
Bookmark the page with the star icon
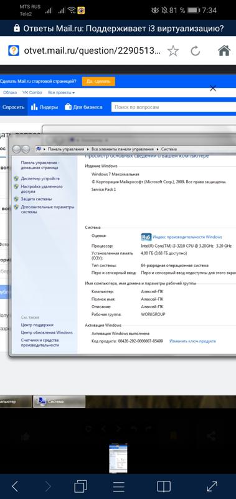tap(172, 51)
